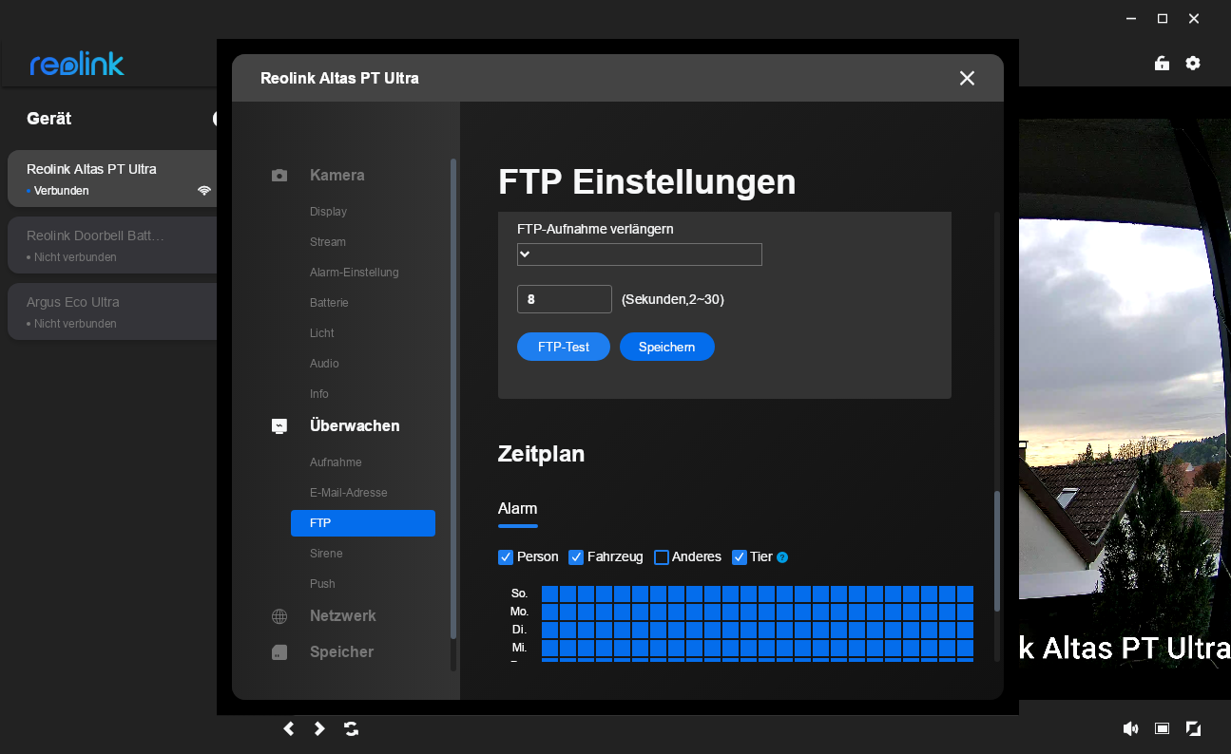Image resolution: width=1231 pixels, height=754 pixels.
Task: Click the "Mo." row label in the schedule
Action: point(519,612)
